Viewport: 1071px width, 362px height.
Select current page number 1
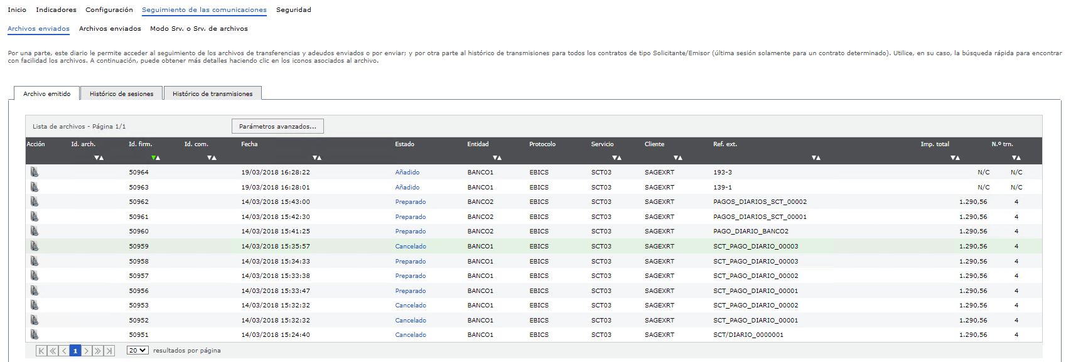click(x=75, y=351)
